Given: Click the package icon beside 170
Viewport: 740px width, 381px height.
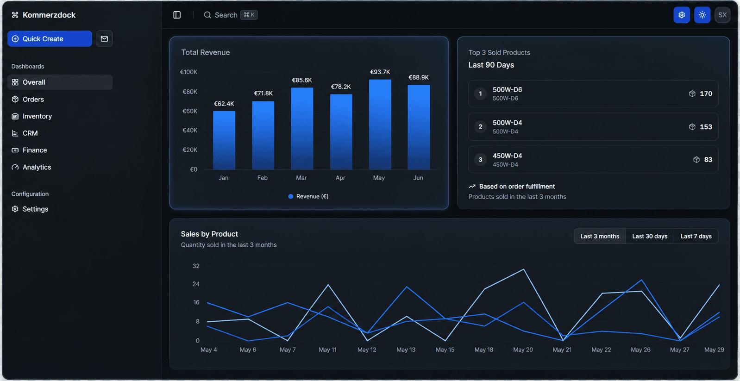Looking at the screenshot, I should point(692,94).
